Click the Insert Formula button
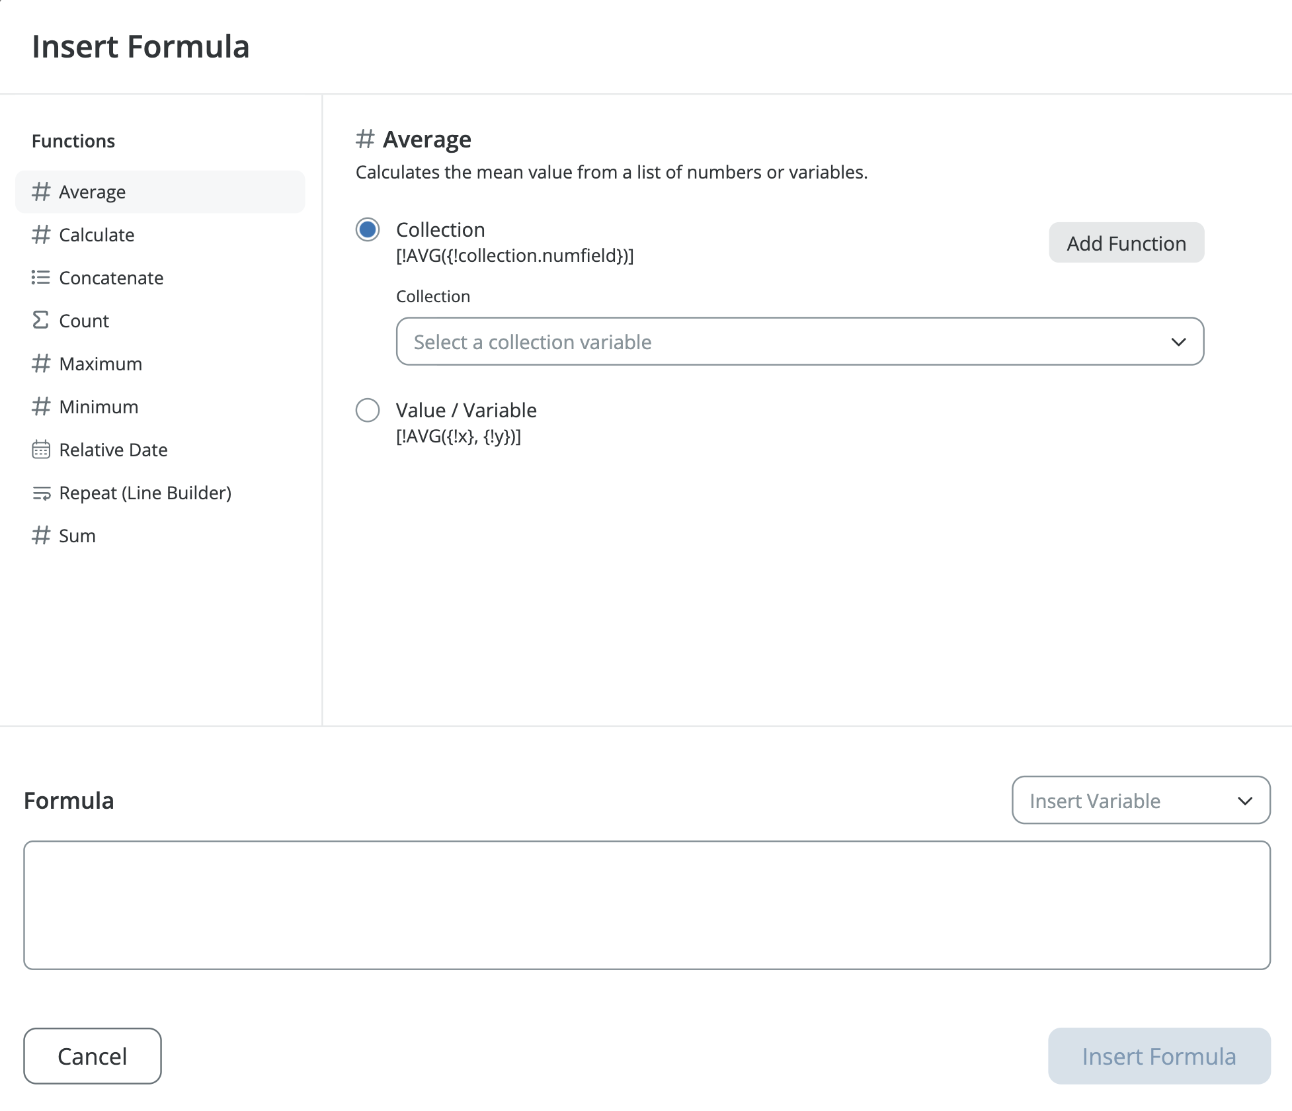This screenshot has height=1111, width=1292. click(1159, 1056)
